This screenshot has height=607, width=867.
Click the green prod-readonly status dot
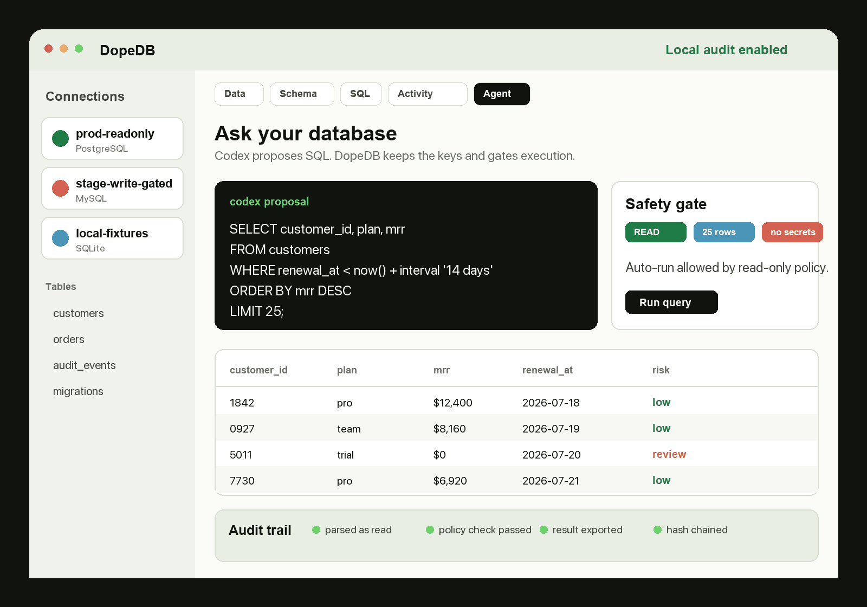(x=60, y=139)
